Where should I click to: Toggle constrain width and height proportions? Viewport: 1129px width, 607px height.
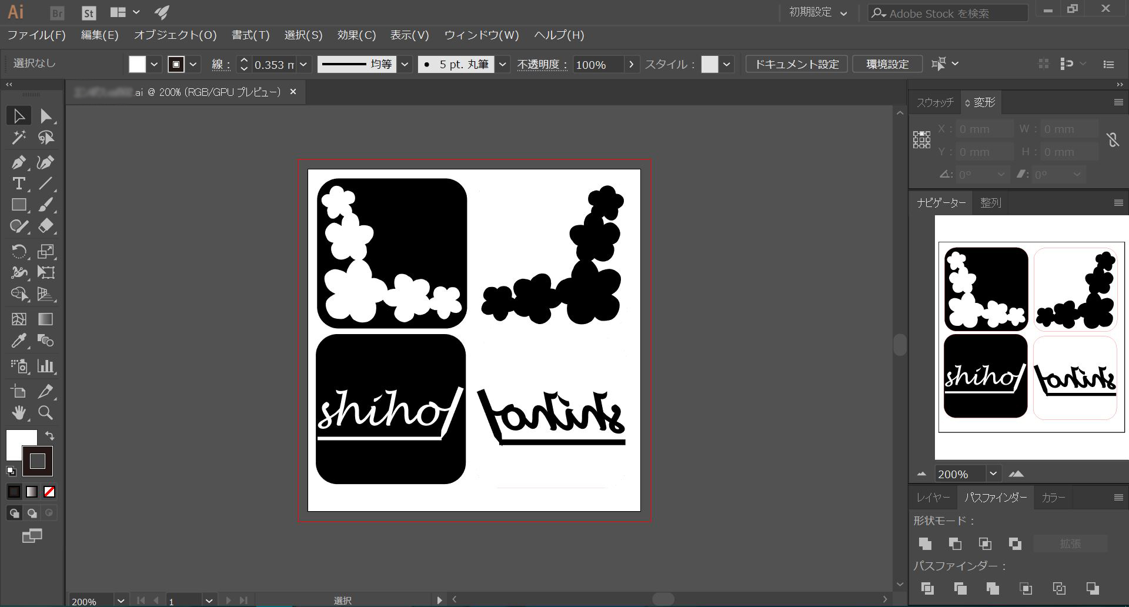(x=1113, y=140)
